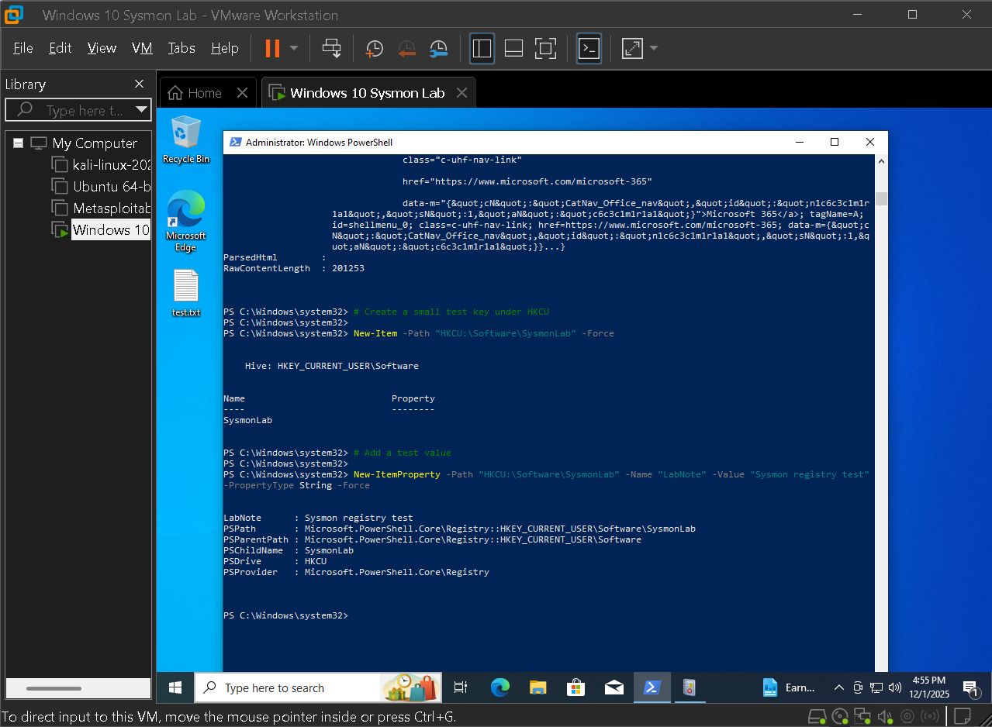
Task: Open the VM menu
Action: 142,47
